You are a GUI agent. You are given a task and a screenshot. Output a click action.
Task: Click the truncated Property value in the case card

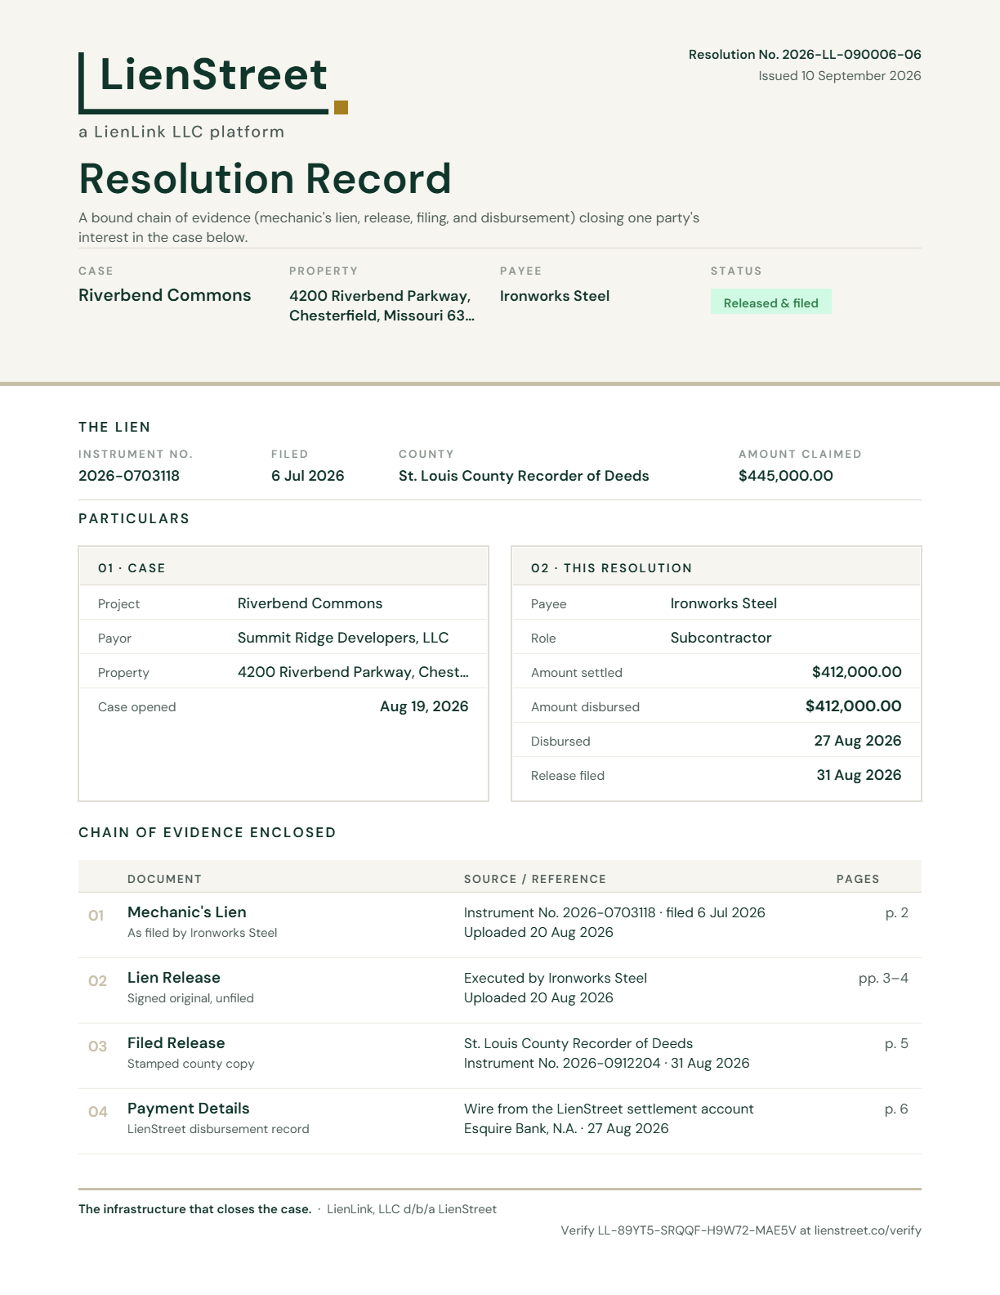(x=353, y=672)
